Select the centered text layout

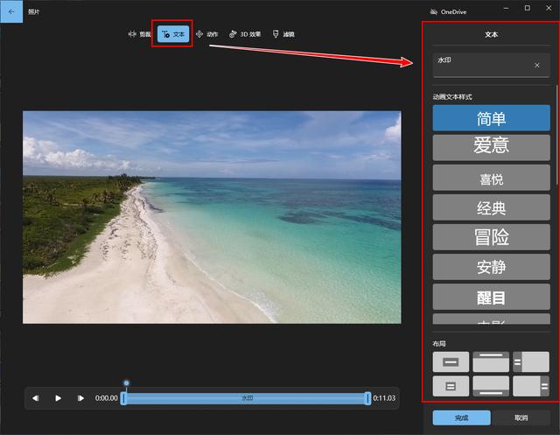coord(451,361)
